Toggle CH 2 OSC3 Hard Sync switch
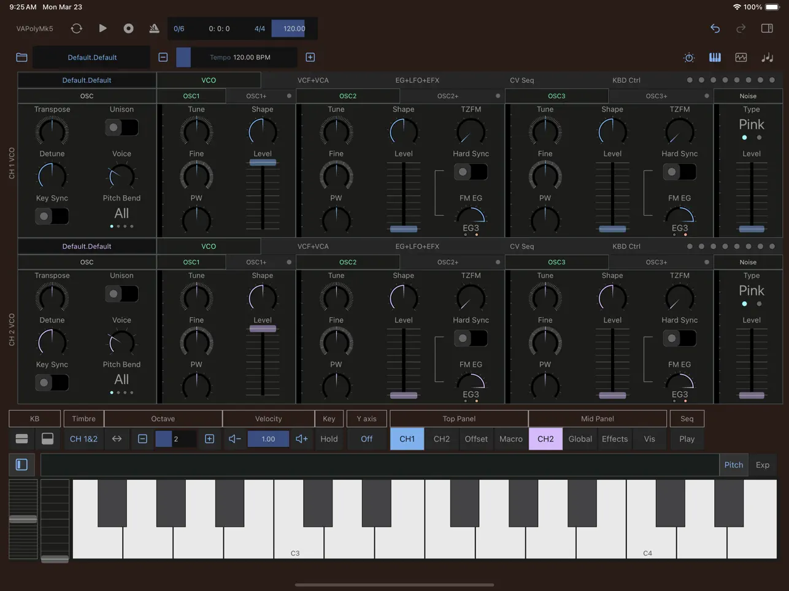The width and height of the screenshot is (789, 591). point(679,338)
